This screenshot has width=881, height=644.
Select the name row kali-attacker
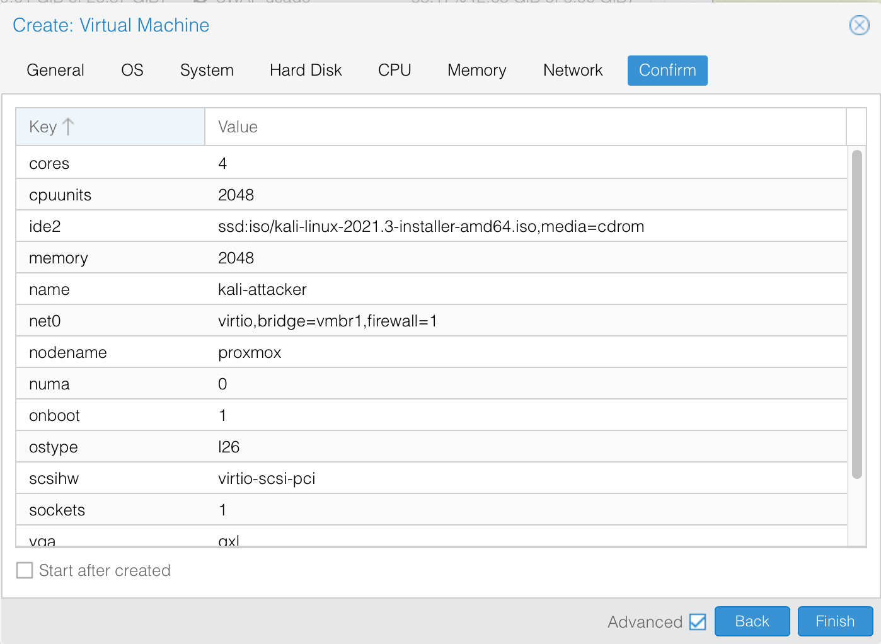[x=431, y=289]
